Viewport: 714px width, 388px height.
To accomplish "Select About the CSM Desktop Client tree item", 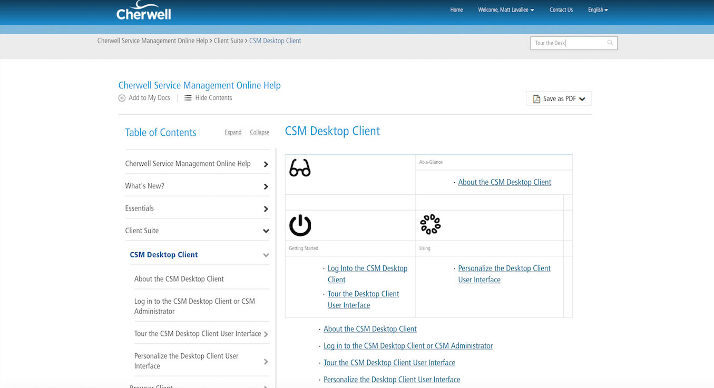I will click(x=179, y=279).
